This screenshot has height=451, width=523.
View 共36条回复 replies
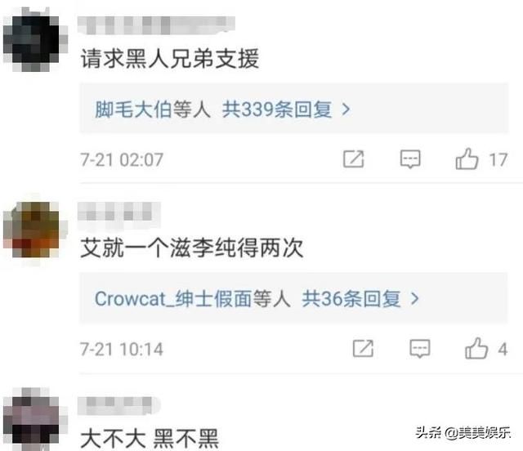point(351,298)
